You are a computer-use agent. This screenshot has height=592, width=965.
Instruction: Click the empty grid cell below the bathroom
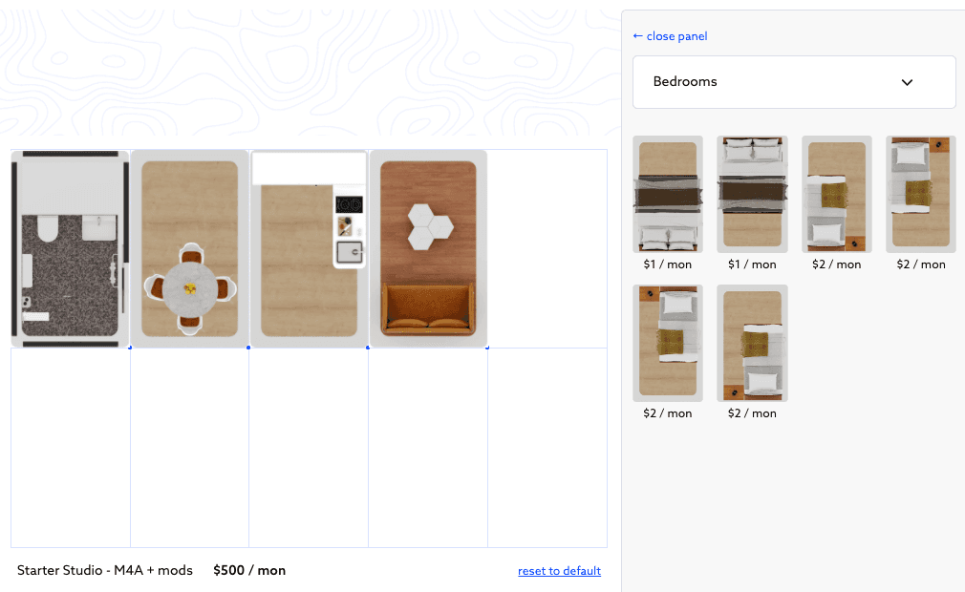70,447
